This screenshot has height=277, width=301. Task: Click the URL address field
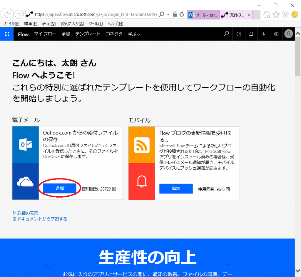[x=96, y=14]
